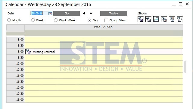The height and width of the screenshot is (109, 193).
Task: Toggle the person with checkmark filter icon
Action: 180,19
